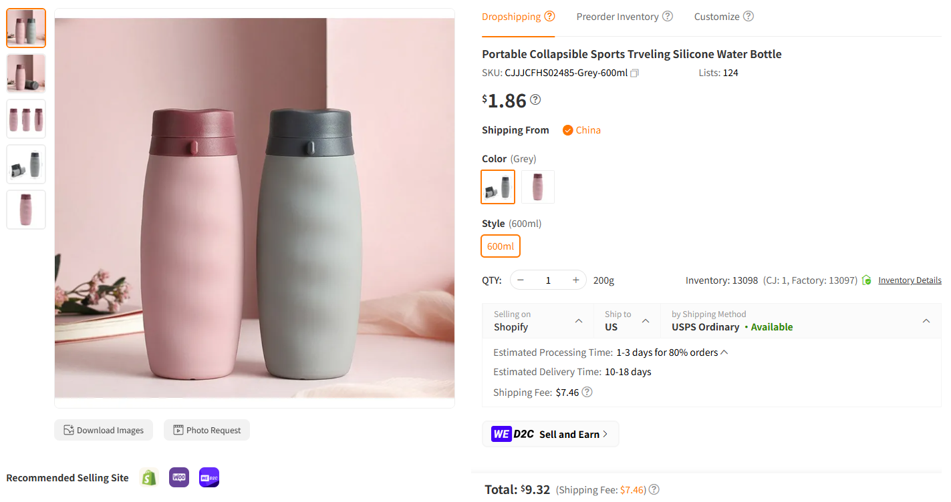Image resolution: width=951 pixels, height=502 pixels.
Task: Select the Shopify recommended selling site icon
Action: click(148, 477)
